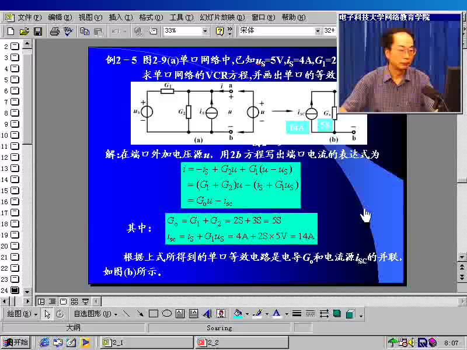Click the Copy icon
Image resolution: width=467 pixels, height=350 pixels.
coord(85,31)
